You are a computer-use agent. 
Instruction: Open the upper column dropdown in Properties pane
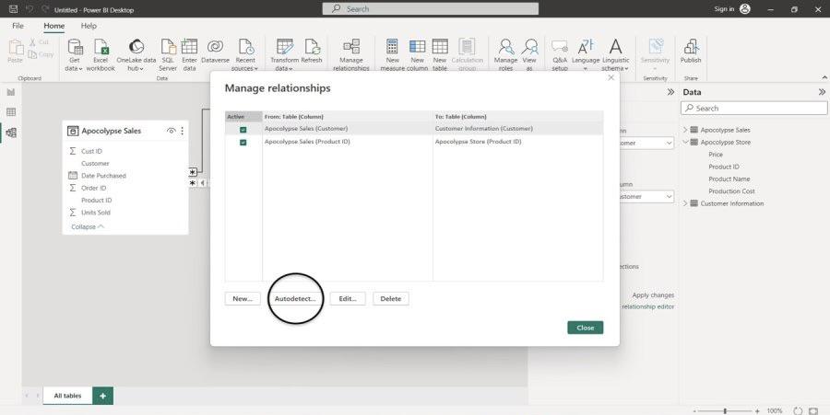coord(670,143)
